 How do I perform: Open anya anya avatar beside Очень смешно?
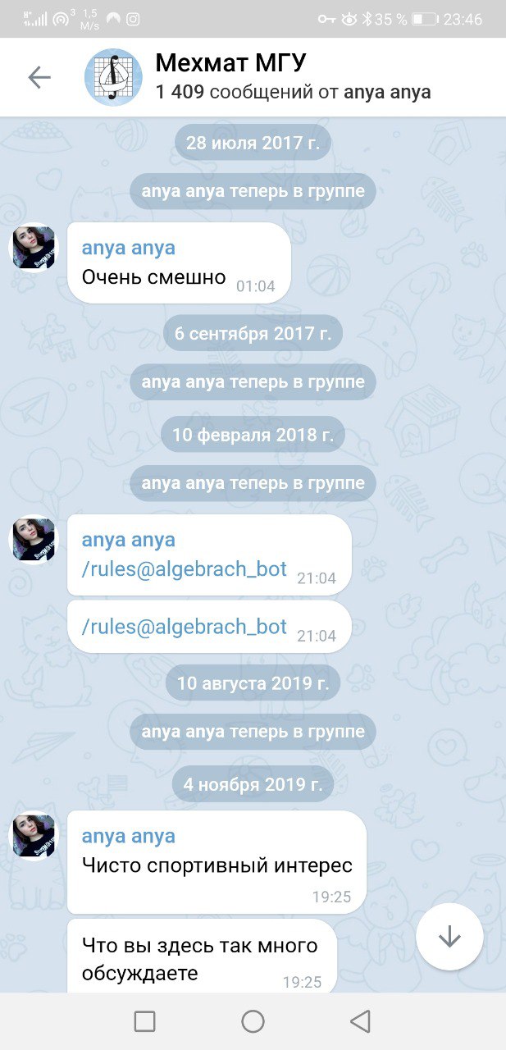(33, 248)
